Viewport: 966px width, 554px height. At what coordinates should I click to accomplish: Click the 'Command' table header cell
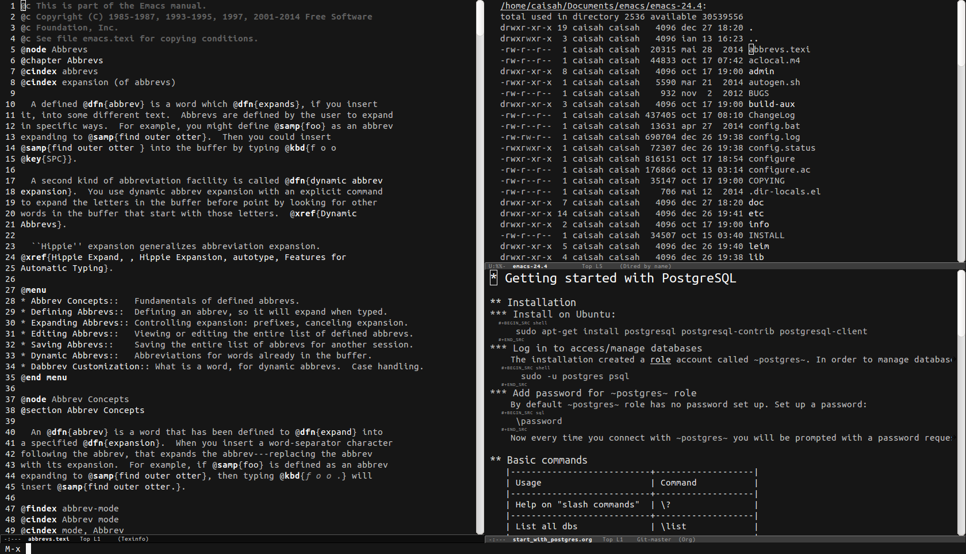[678, 483]
